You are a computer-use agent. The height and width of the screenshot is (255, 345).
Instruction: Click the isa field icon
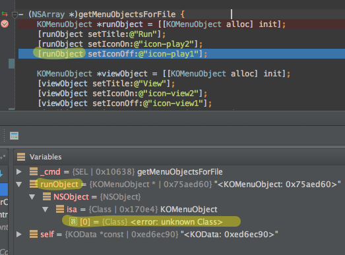pos(60,209)
